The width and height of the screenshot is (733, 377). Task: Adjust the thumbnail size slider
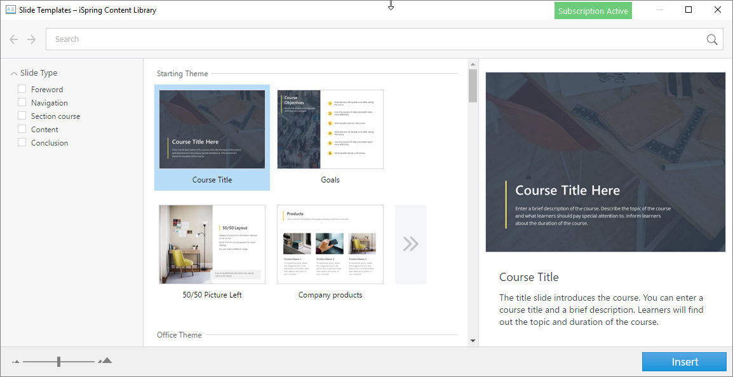click(x=58, y=361)
